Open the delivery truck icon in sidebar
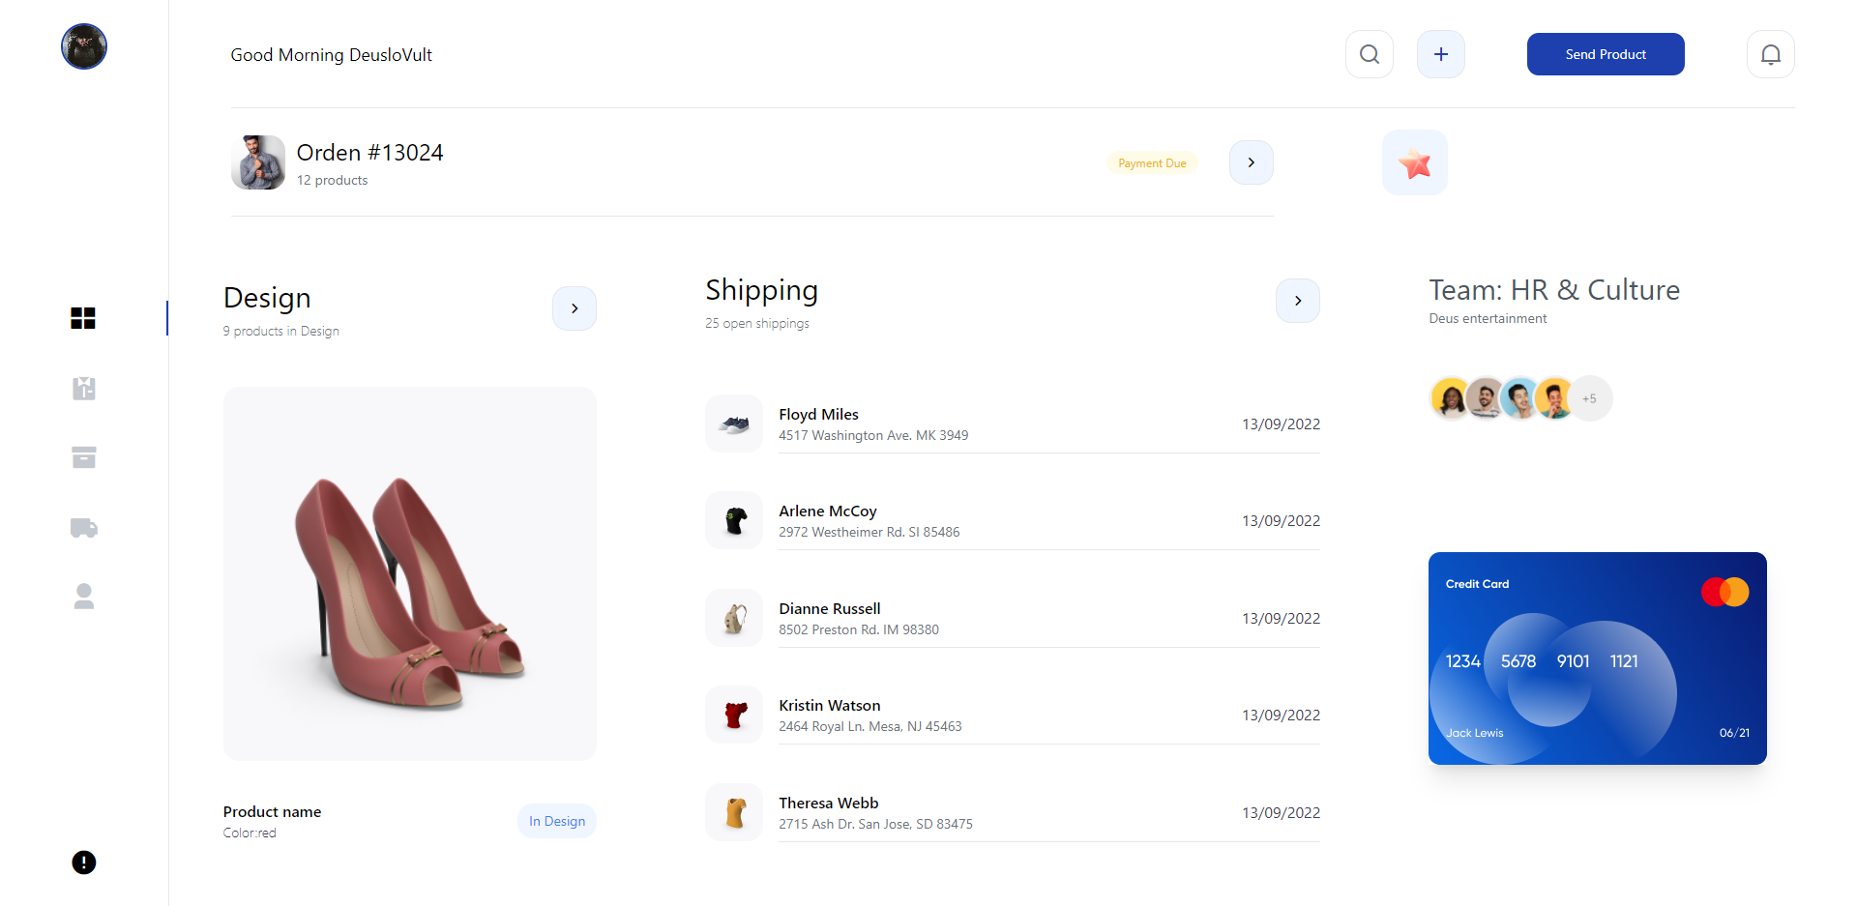 tap(84, 527)
